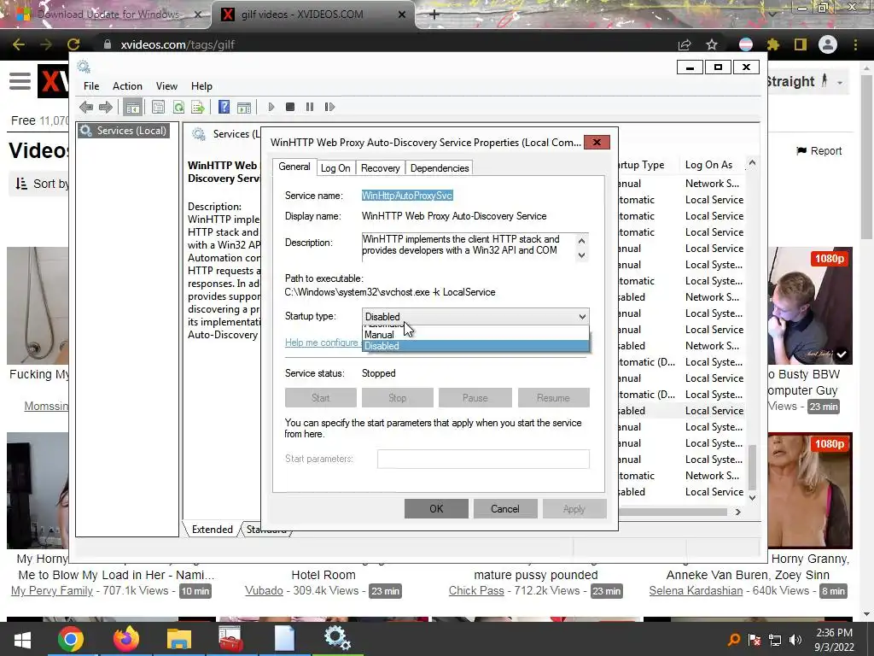Close the service Properties dialog

pyautogui.click(x=597, y=143)
